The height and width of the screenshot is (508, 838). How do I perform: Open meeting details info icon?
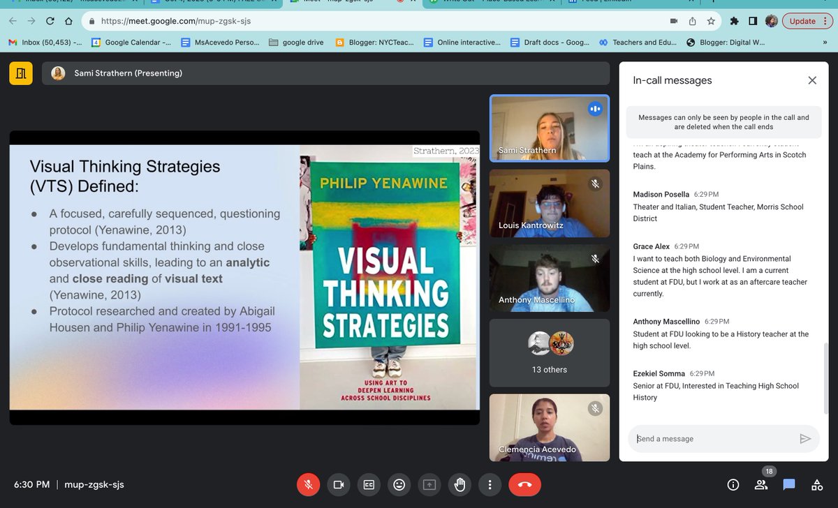coord(733,484)
